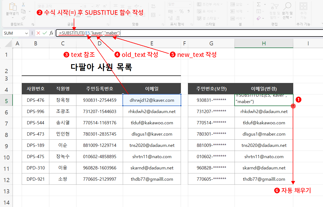Select row header 5
The image size is (323, 207).
pos(6,100)
